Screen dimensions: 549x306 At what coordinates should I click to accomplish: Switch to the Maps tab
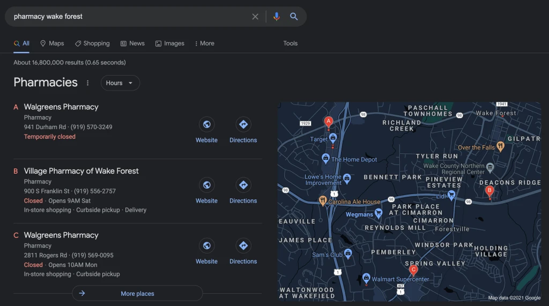coord(52,43)
